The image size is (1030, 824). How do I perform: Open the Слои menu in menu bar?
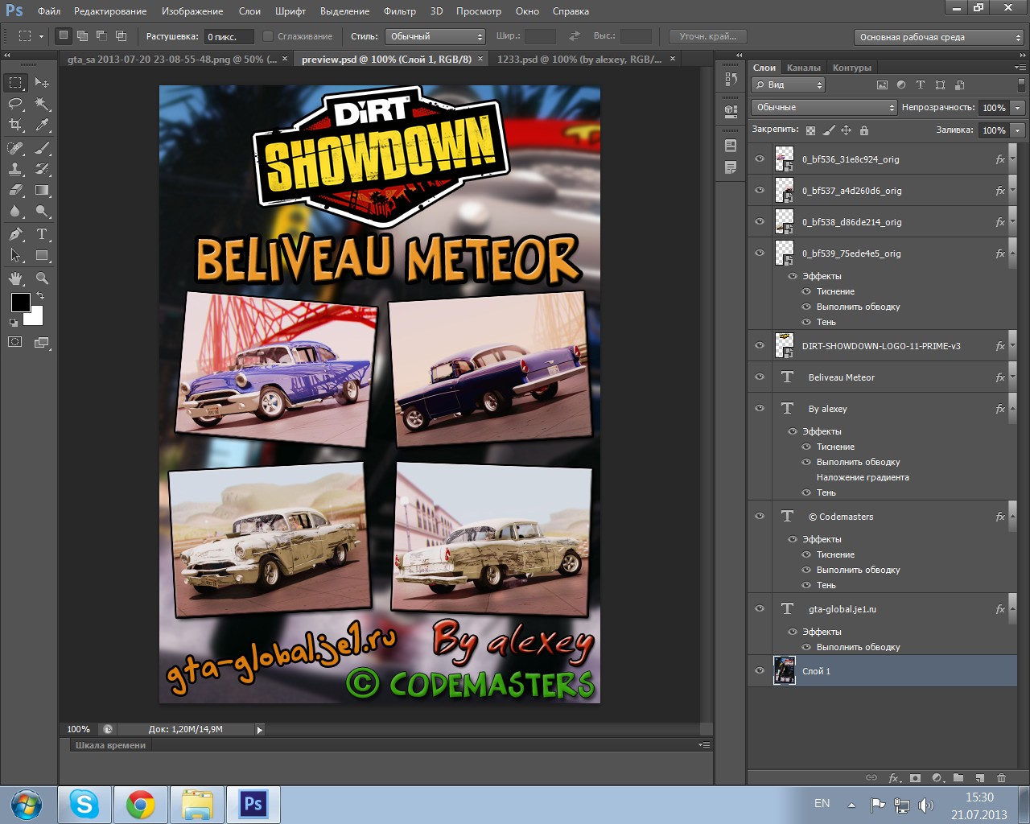(249, 11)
